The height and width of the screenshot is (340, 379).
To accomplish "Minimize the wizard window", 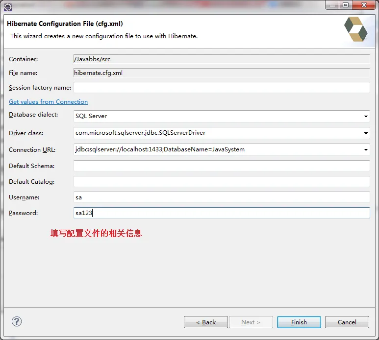I will (332, 5).
